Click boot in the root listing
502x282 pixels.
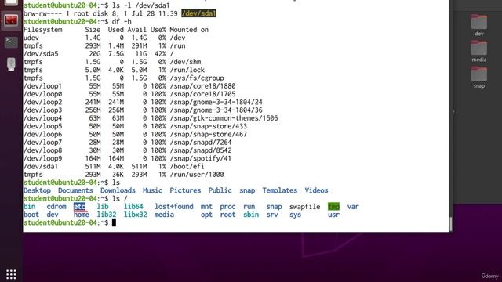tap(31, 215)
